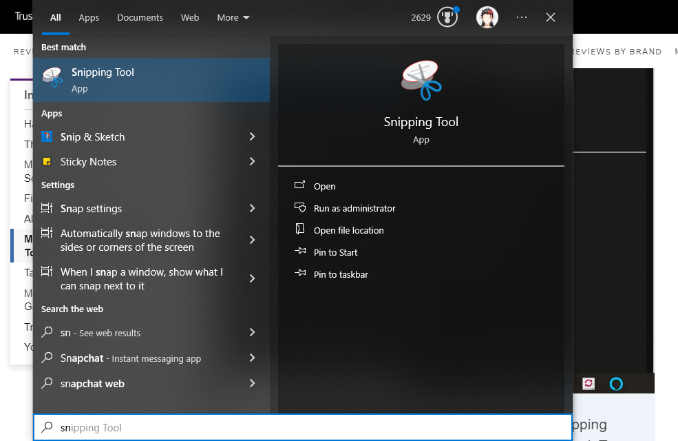The image size is (678, 441).
Task: Click the large Snipping Tool scissors icon in preview
Action: (x=421, y=80)
